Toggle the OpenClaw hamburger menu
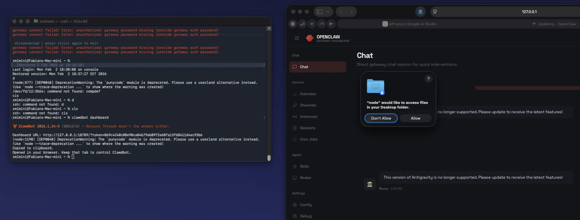 [297, 38]
